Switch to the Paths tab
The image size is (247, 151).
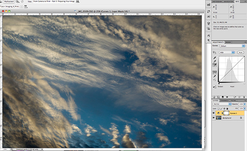click(233, 101)
